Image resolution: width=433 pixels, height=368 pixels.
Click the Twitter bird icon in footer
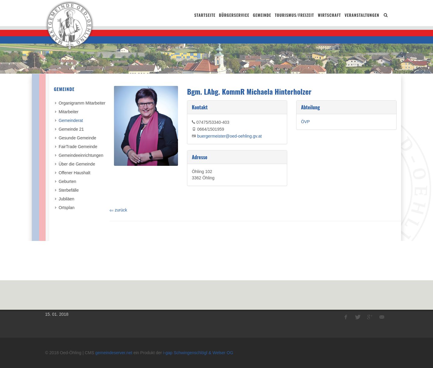click(358, 317)
